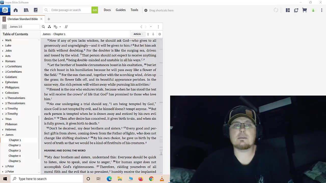
Task: Select Philemon in the table of contents
Action: (x=11, y=124)
